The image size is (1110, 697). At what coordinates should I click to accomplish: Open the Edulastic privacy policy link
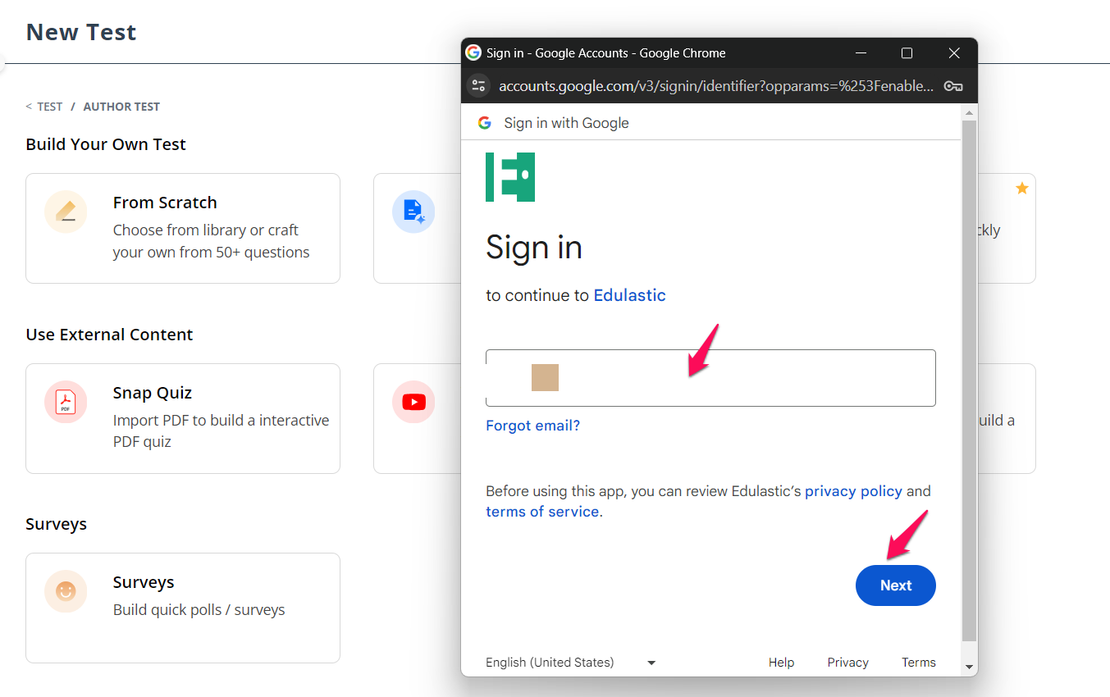tap(853, 491)
